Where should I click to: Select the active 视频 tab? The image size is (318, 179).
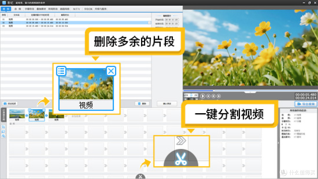click(6, 9)
